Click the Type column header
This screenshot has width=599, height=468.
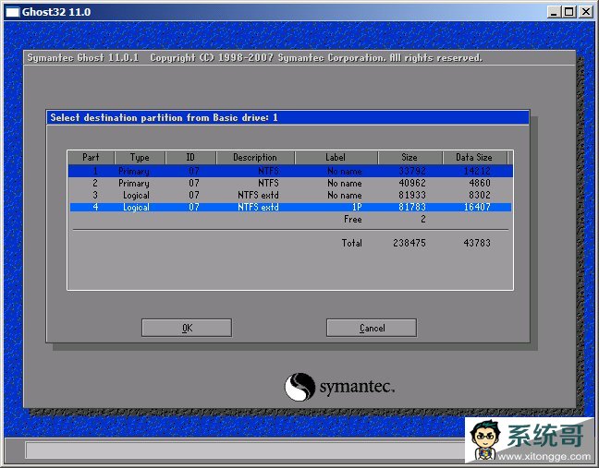click(x=140, y=157)
